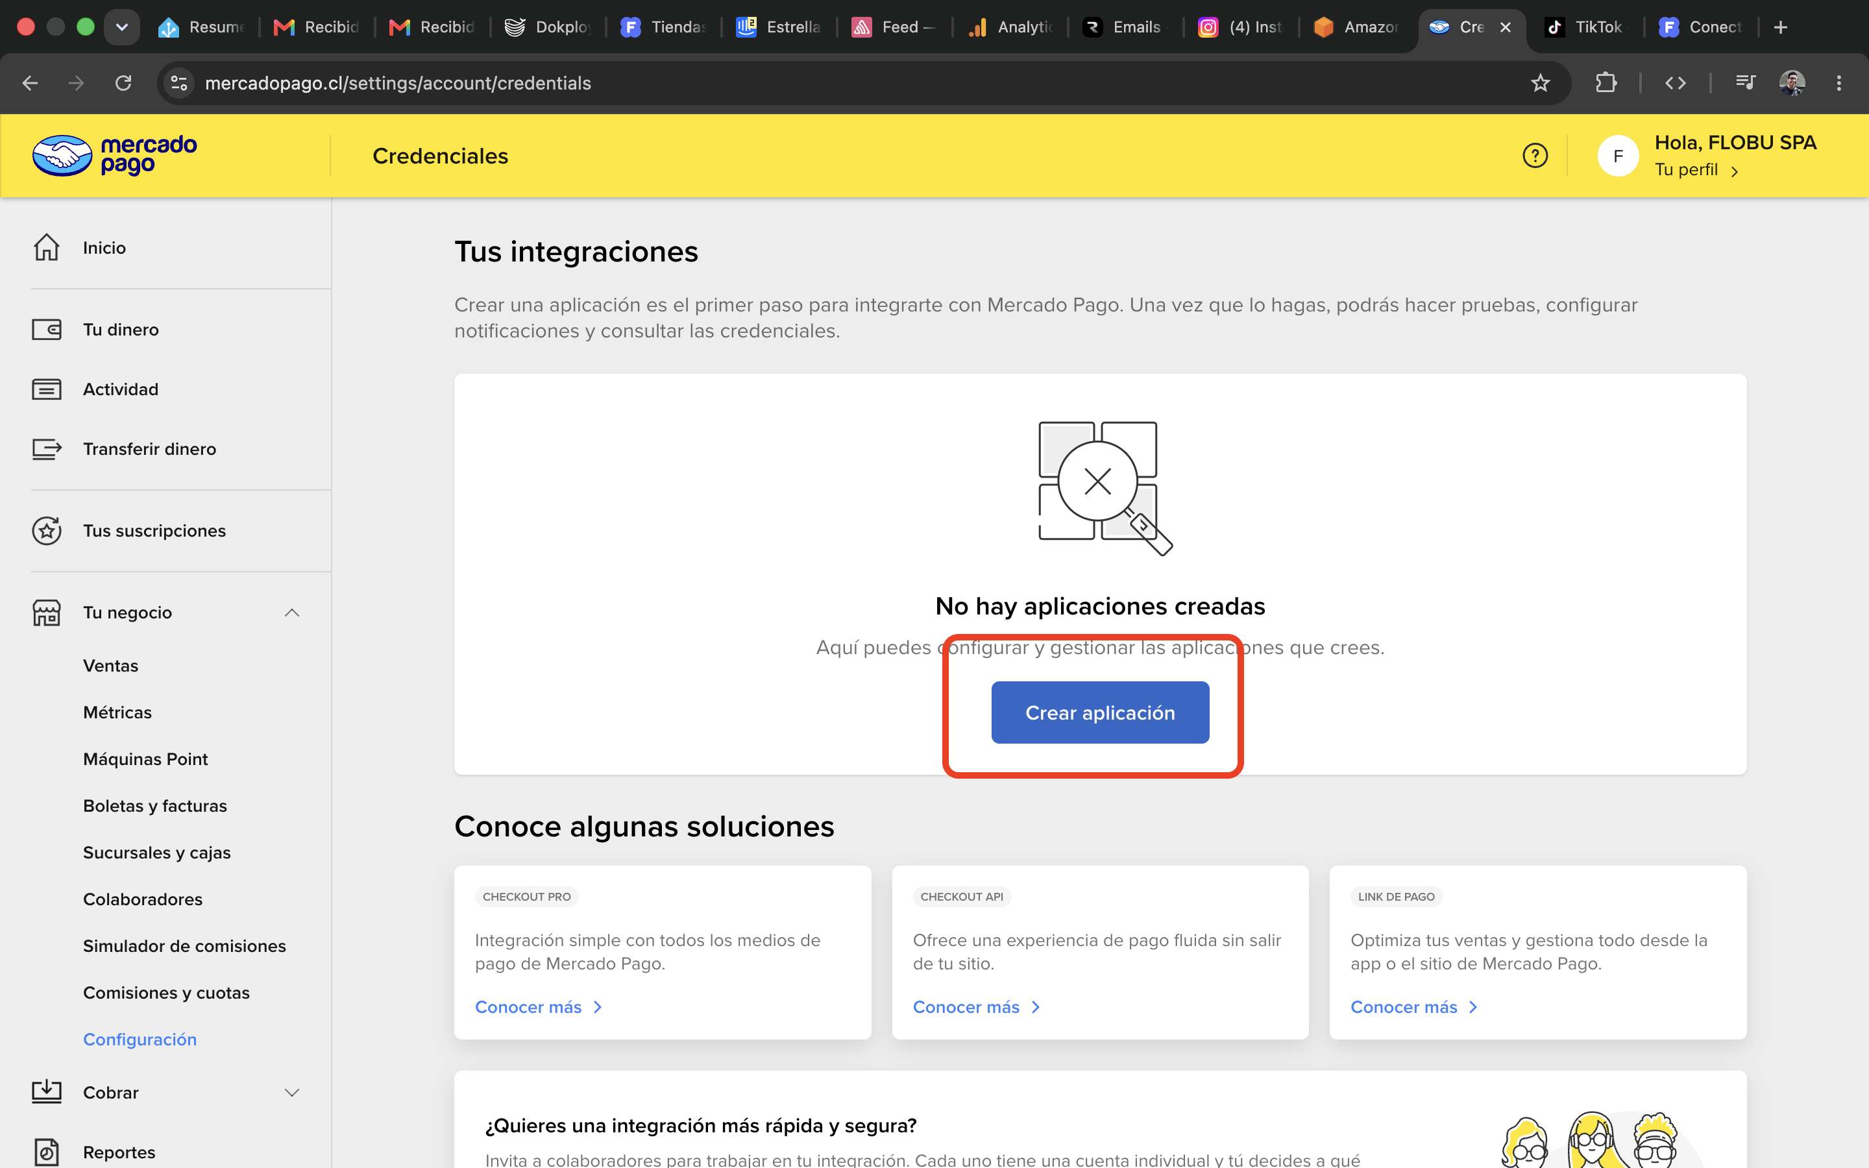Open the site info icon in address bar
The width and height of the screenshot is (1869, 1168).
179,82
